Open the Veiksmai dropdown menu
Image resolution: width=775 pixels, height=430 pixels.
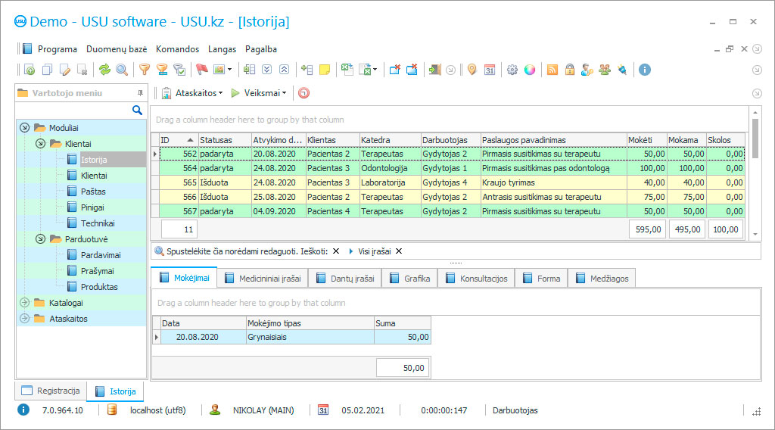(x=264, y=93)
